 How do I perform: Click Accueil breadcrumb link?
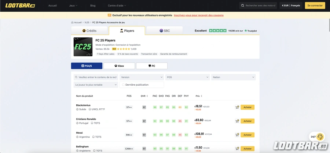(x=78, y=22)
